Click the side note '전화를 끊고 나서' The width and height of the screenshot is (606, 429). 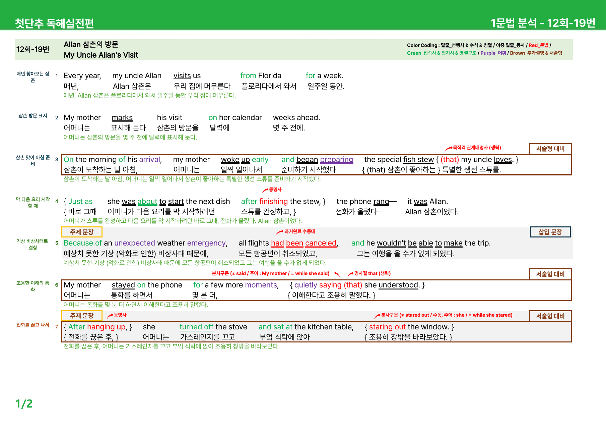(33, 325)
